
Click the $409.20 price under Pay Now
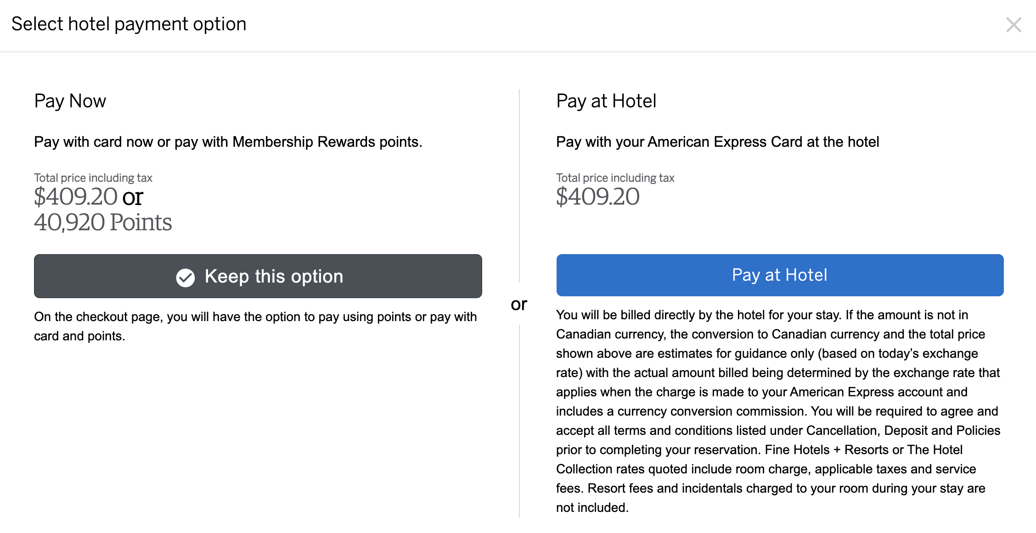click(x=76, y=197)
